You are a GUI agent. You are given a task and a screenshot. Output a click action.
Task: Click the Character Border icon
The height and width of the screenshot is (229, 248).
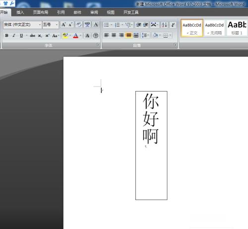(x=96, y=25)
